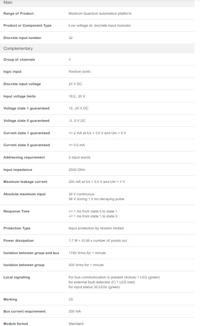Collapse the Main section header
The height and width of the screenshot is (326, 200).
97,3
